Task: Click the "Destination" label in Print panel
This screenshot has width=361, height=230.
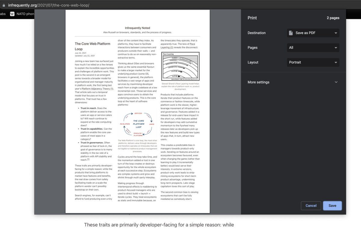Action: (257, 33)
